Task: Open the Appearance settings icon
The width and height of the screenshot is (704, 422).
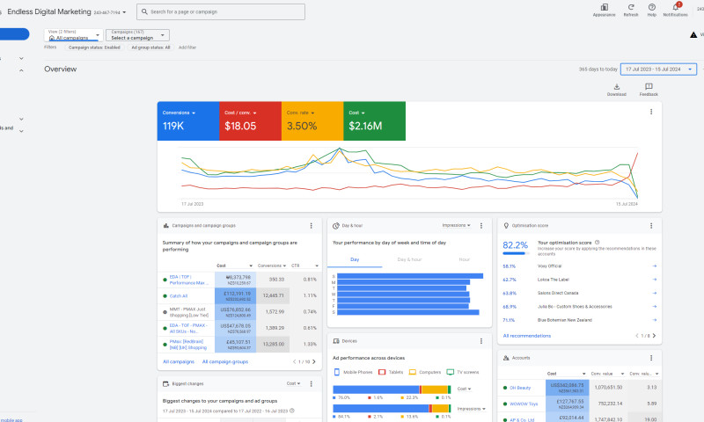Action: tap(604, 9)
